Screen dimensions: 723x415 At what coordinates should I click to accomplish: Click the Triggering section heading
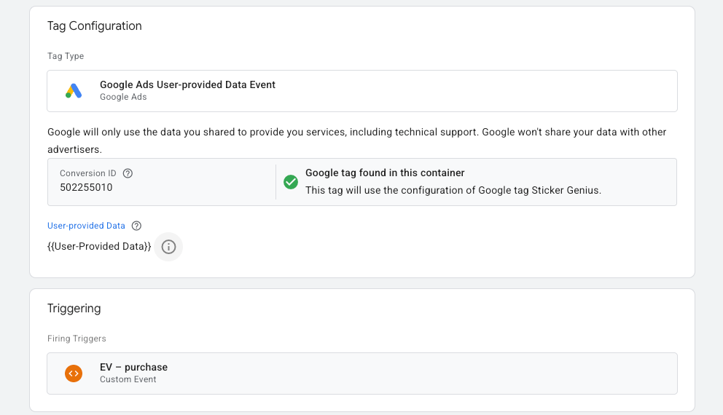click(74, 309)
